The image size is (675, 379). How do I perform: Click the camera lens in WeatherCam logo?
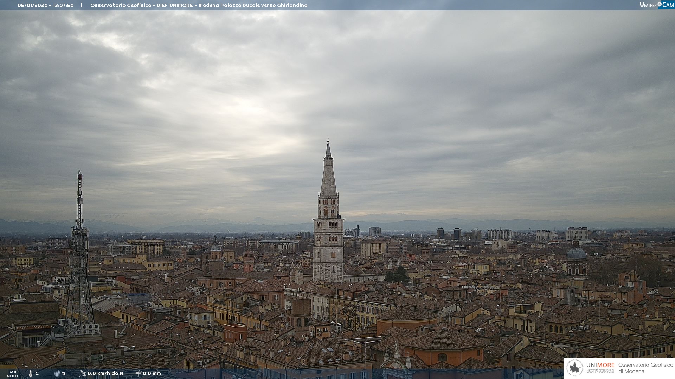click(660, 4)
